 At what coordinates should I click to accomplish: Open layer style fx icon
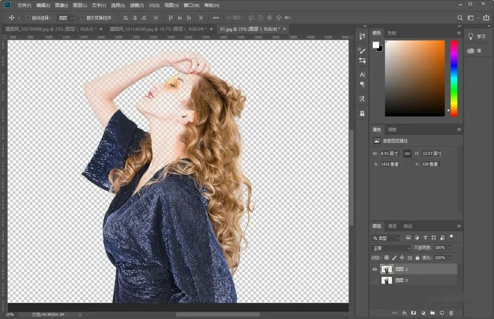pyautogui.click(x=404, y=313)
